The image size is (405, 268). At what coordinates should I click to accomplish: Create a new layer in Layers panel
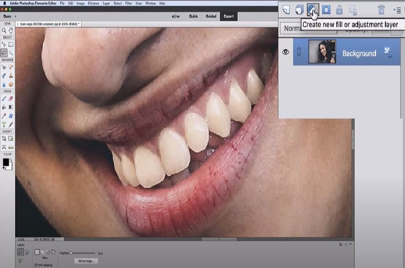pyautogui.click(x=286, y=10)
